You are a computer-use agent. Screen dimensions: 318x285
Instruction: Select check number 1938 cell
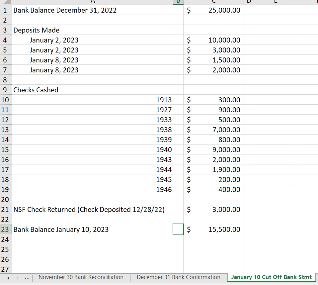pos(93,130)
